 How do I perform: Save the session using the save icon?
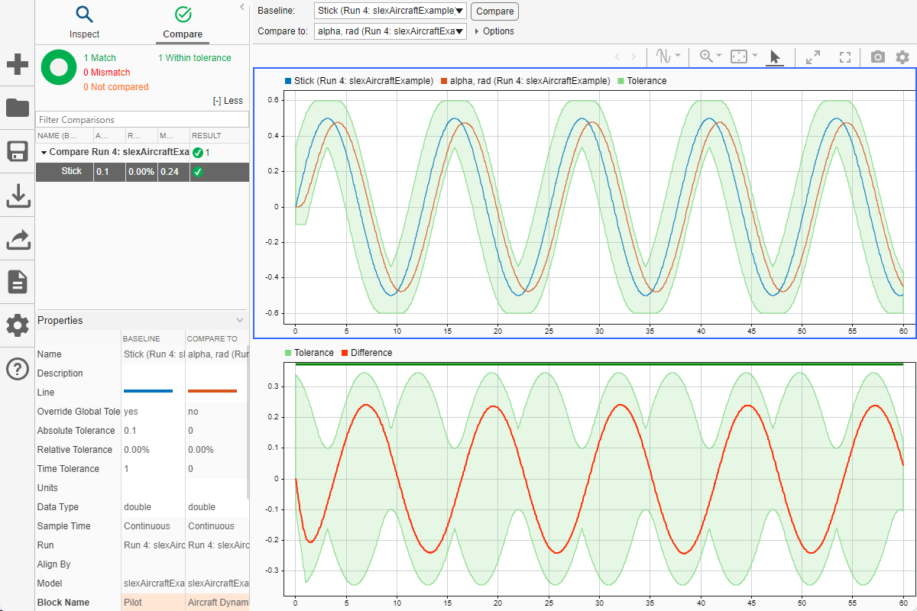pos(17,151)
